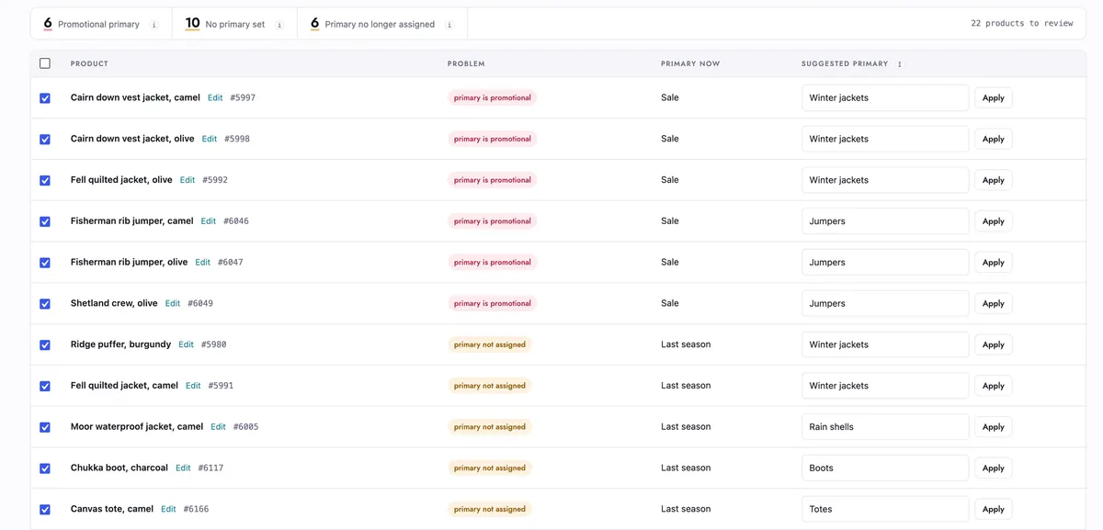The width and height of the screenshot is (1103, 530).
Task: Uncheck Canvas tote, camel row
Action: 45,510
